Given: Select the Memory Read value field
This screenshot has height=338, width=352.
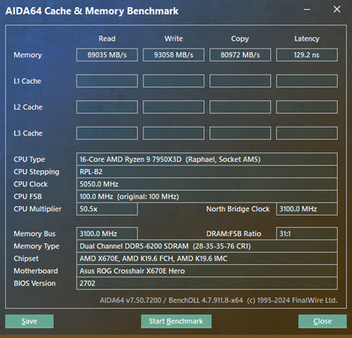Looking at the screenshot, I should point(107,55).
